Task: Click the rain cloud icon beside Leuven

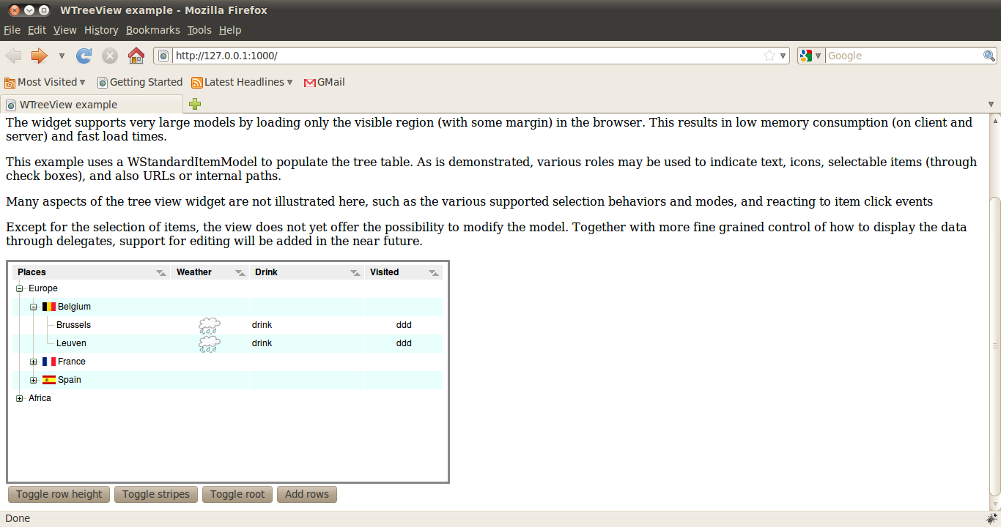Action: (x=208, y=343)
